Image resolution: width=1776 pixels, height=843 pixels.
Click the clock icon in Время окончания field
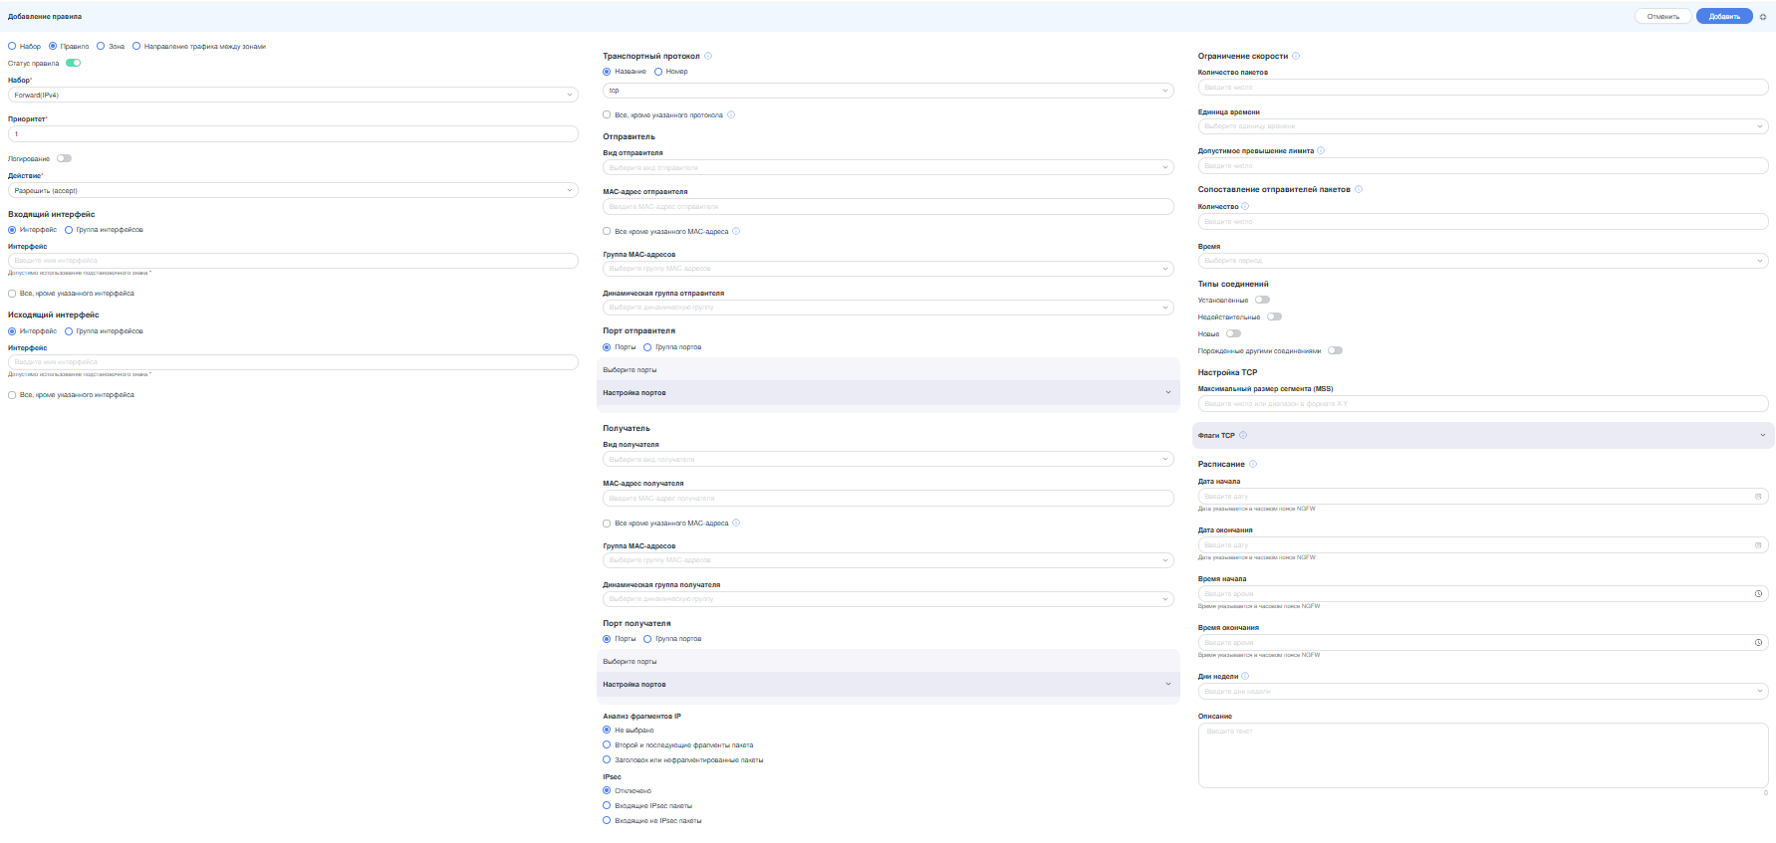click(1758, 643)
